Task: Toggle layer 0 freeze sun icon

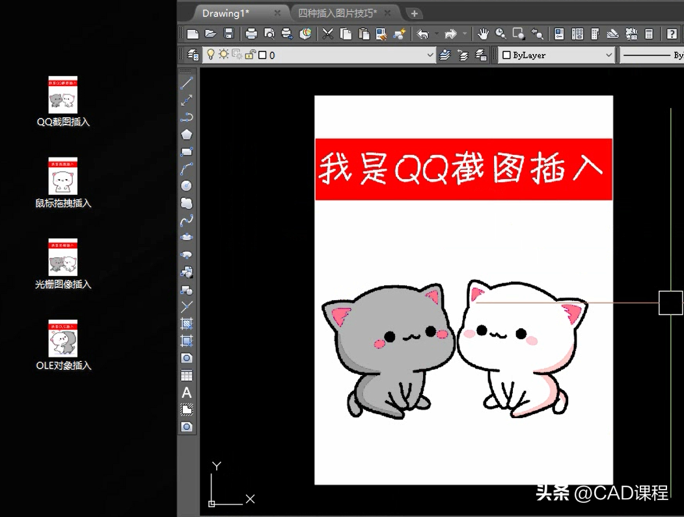Action: [x=223, y=55]
